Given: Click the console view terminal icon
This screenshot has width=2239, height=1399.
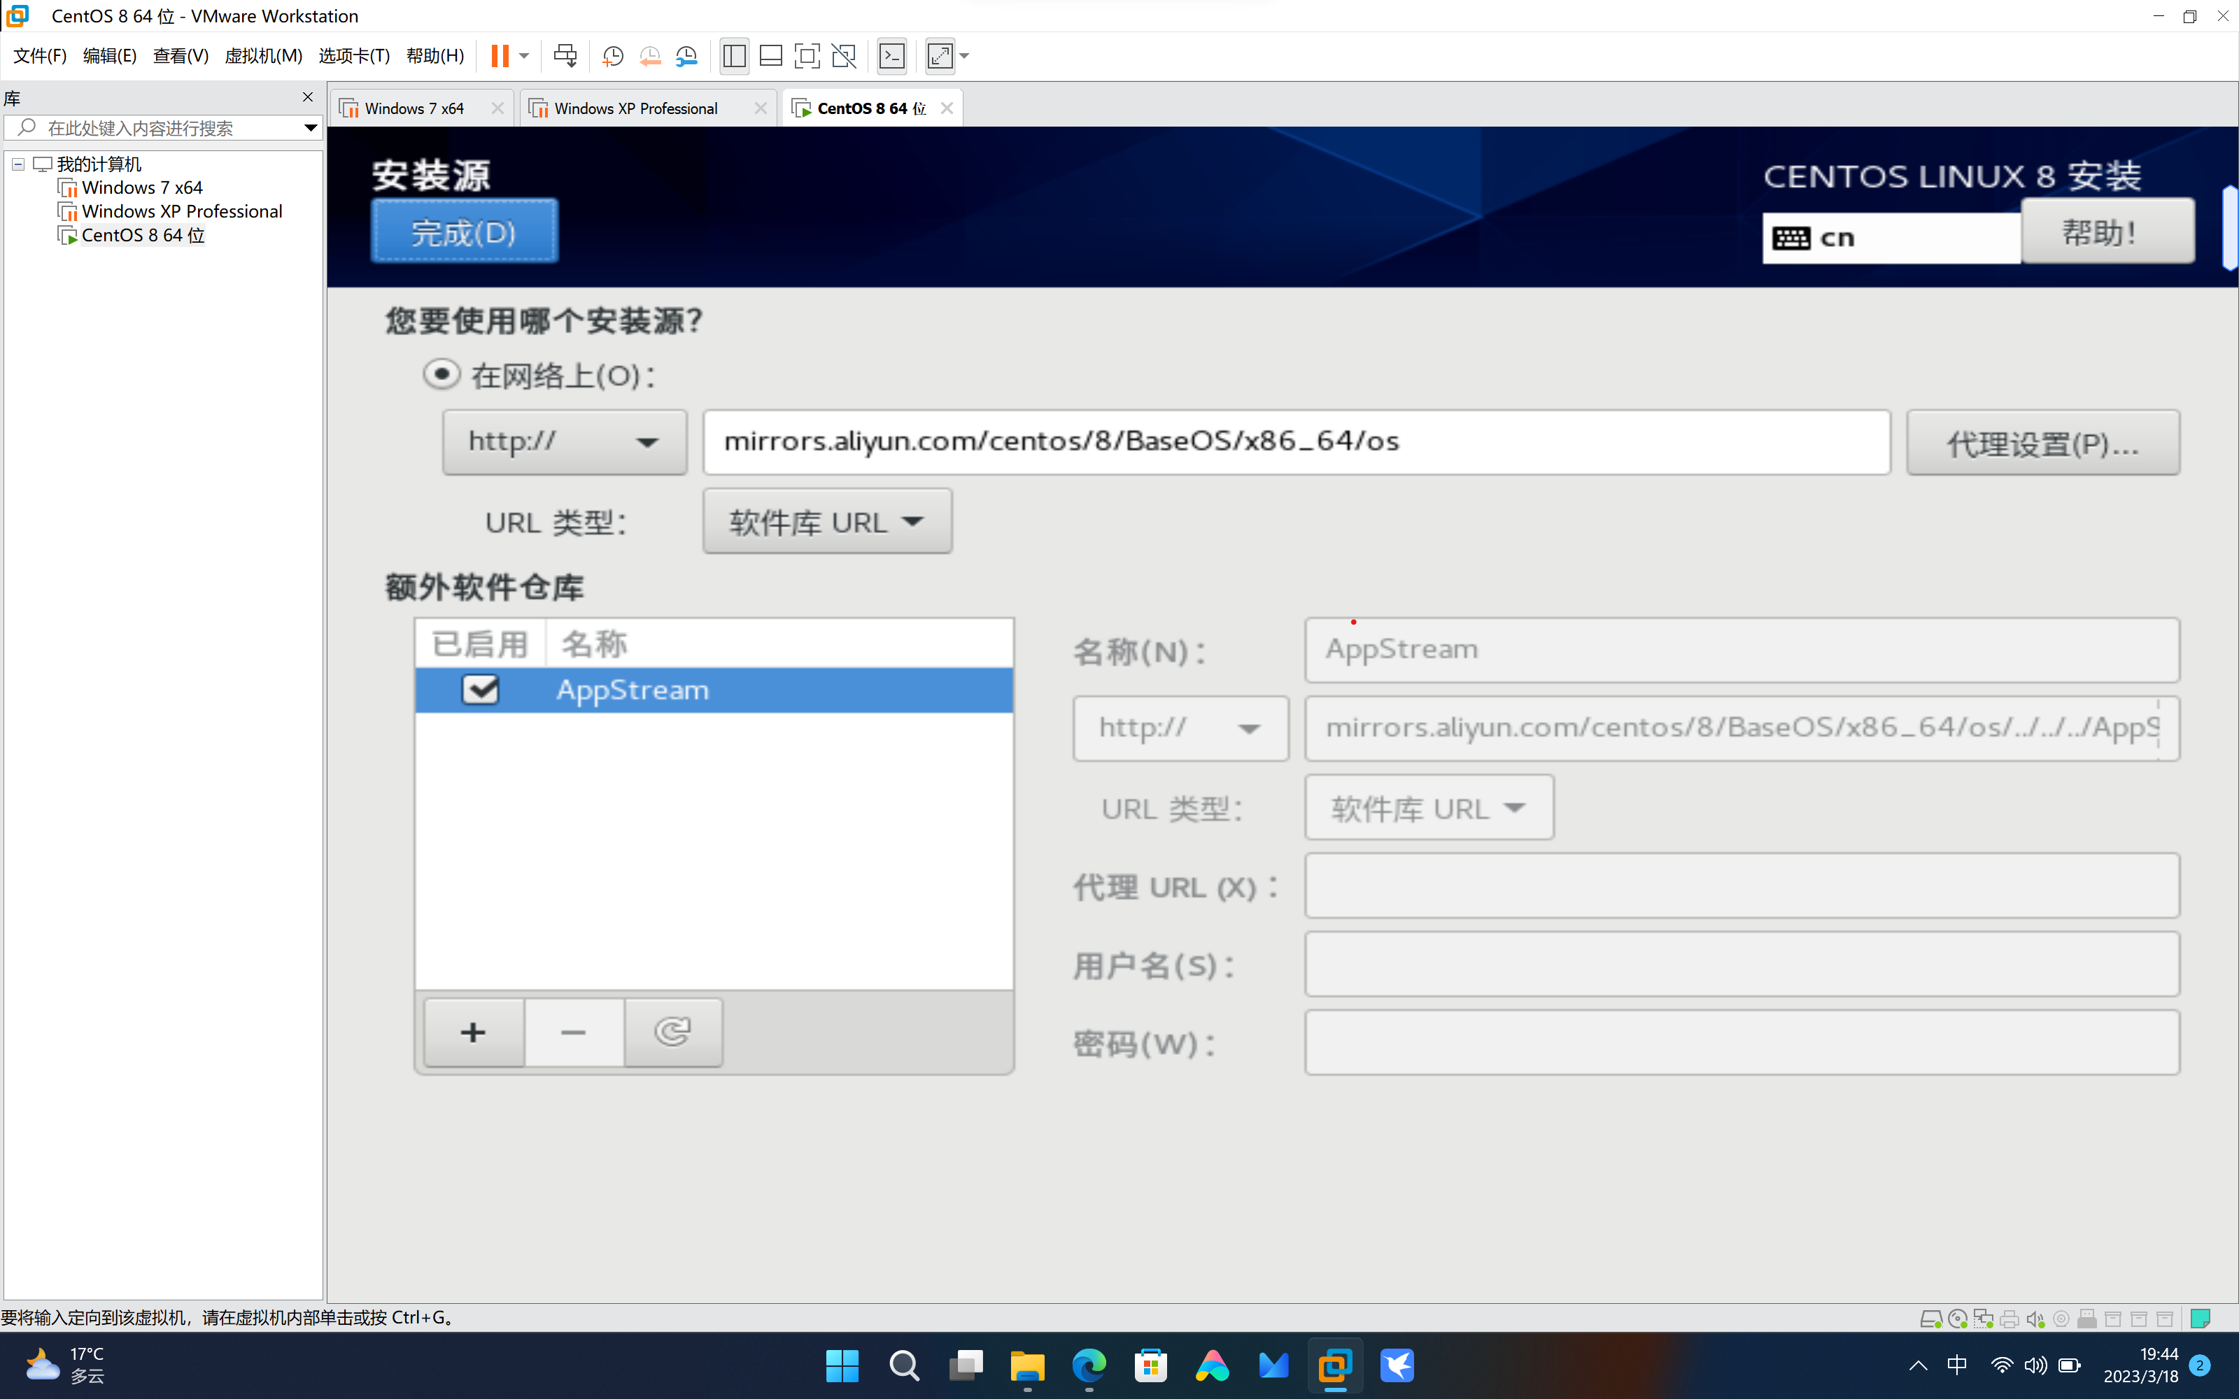Looking at the screenshot, I should (892, 57).
